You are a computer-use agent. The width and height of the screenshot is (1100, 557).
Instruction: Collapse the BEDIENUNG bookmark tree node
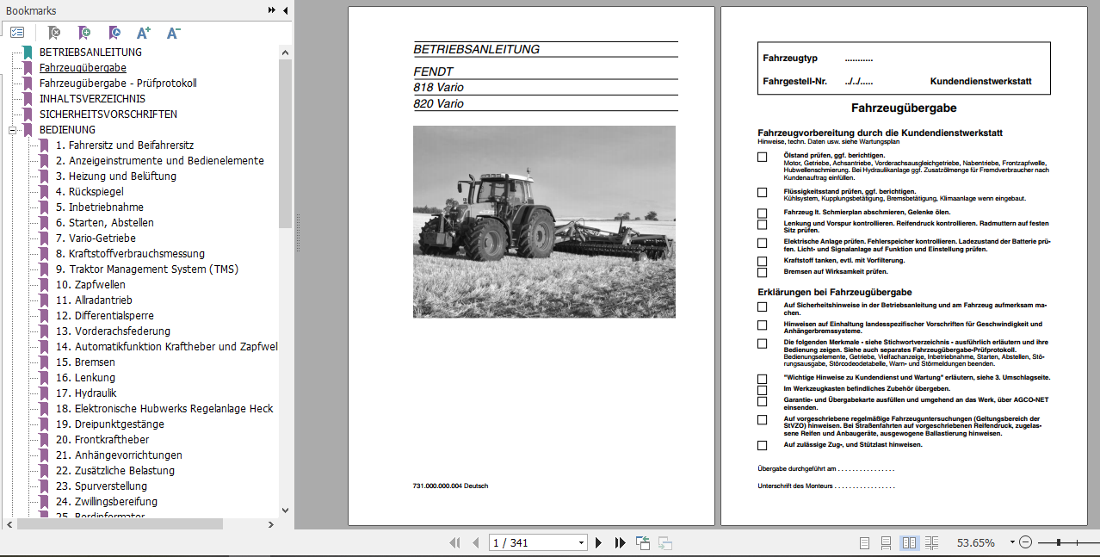pos(13,130)
